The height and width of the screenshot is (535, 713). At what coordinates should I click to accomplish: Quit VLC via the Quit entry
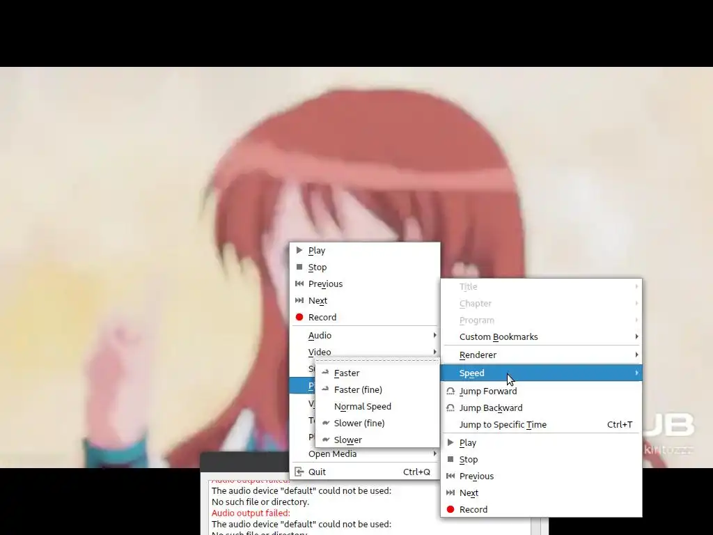(365, 472)
